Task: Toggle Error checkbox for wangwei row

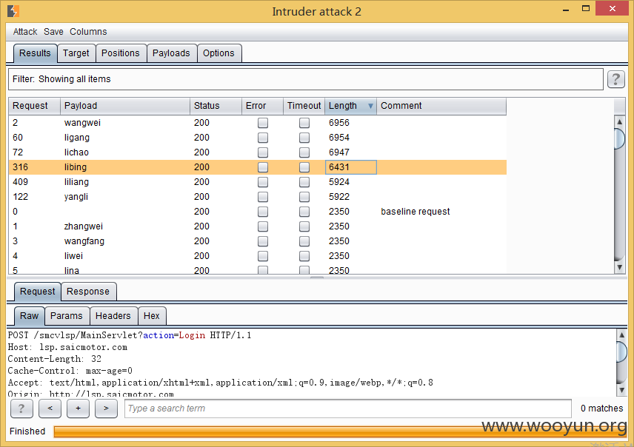Action: [x=263, y=123]
